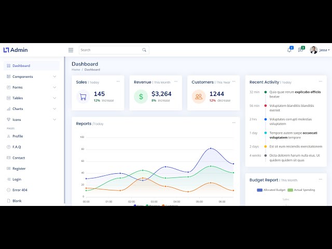Open the Charts sidebar menu
This screenshot has height=249, width=332.
tap(32, 109)
